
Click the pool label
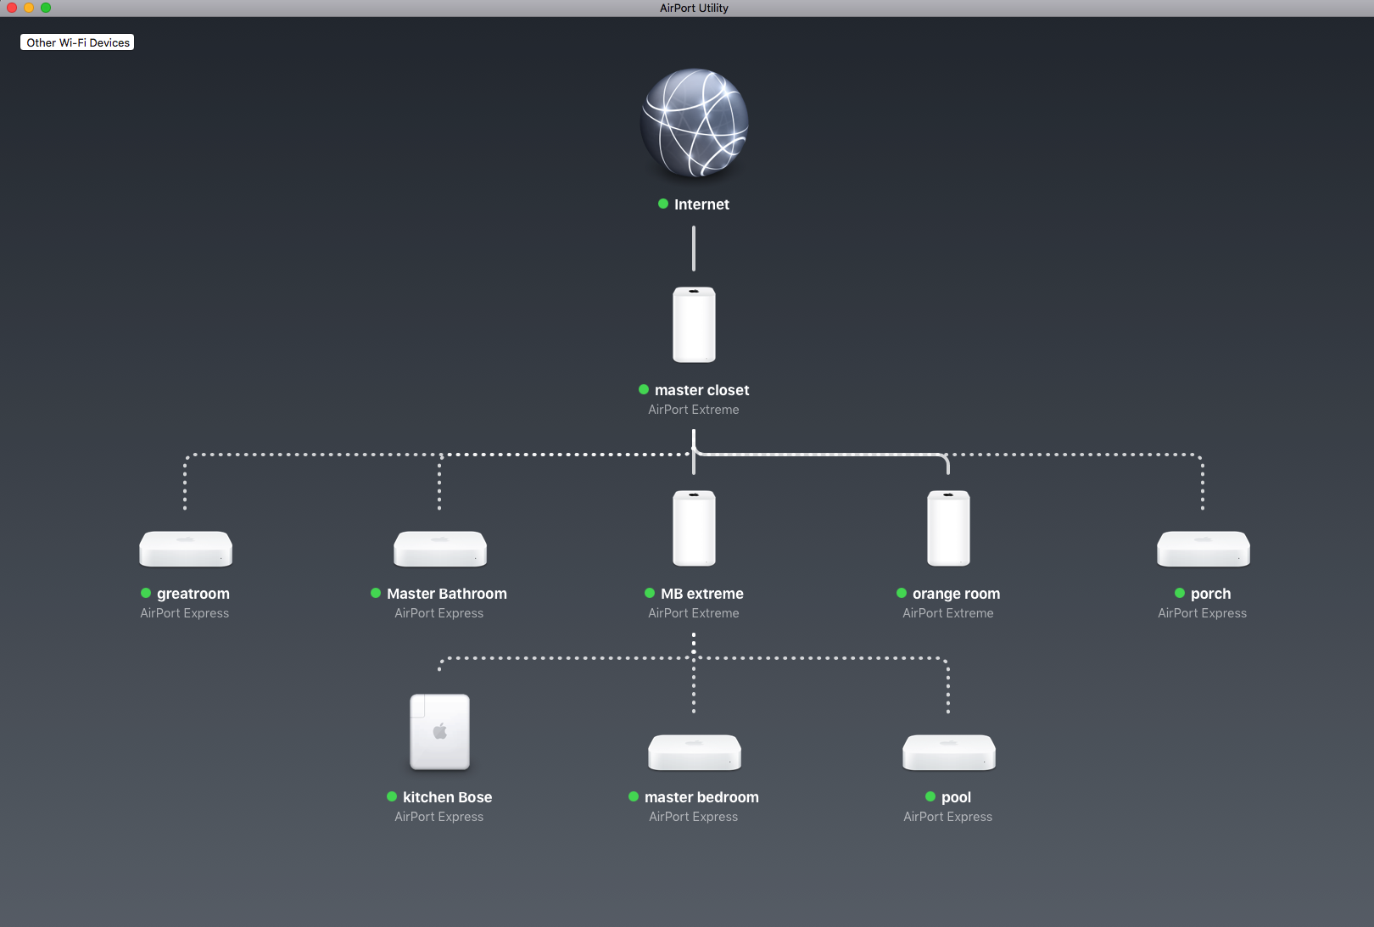[x=956, y=797]
